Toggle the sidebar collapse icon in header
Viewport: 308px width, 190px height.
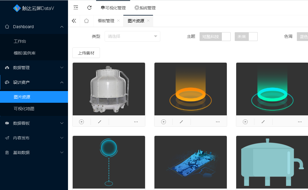[x=76, y=8]
